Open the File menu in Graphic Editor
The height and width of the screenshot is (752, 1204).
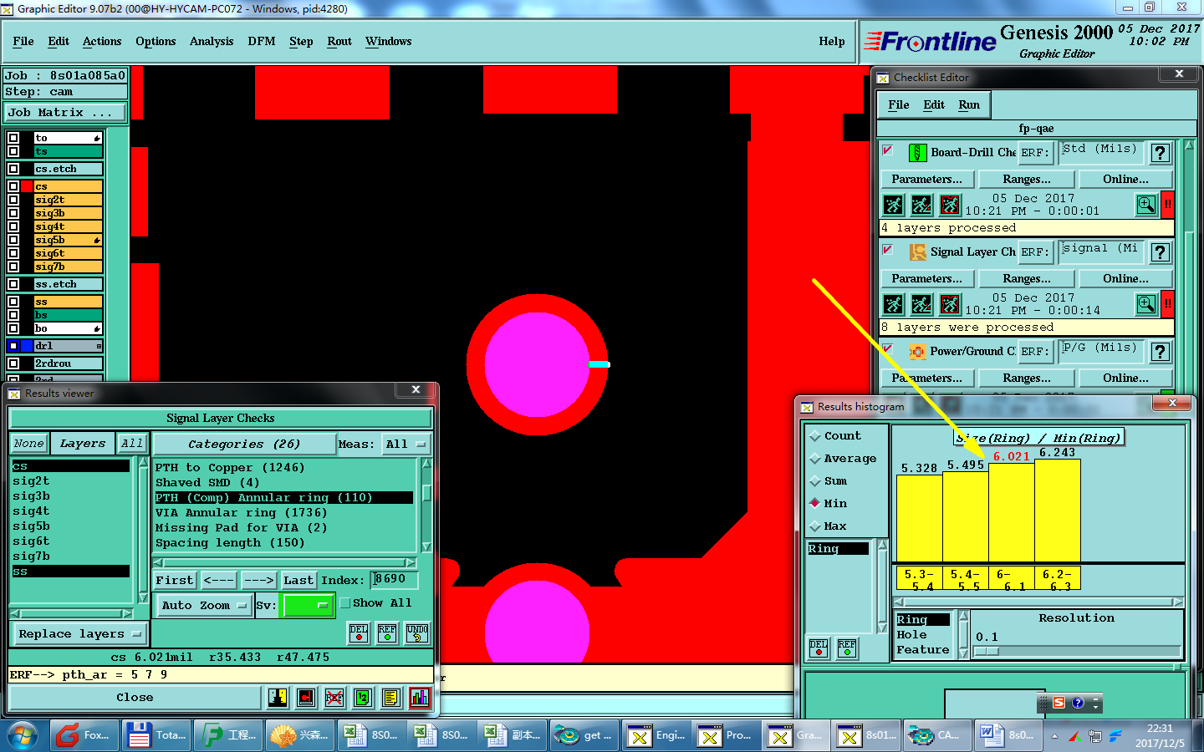23,42
